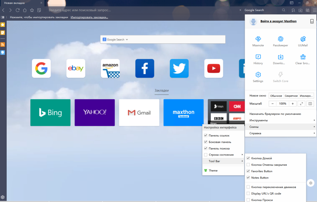The width and height of the screenshot is (317, 202).
Task: Uncheck Favorites Button checkbox
Action: tap(248, 171)
